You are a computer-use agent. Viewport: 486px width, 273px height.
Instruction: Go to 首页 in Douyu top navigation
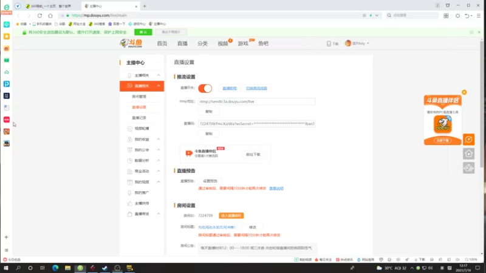point(162,44)
